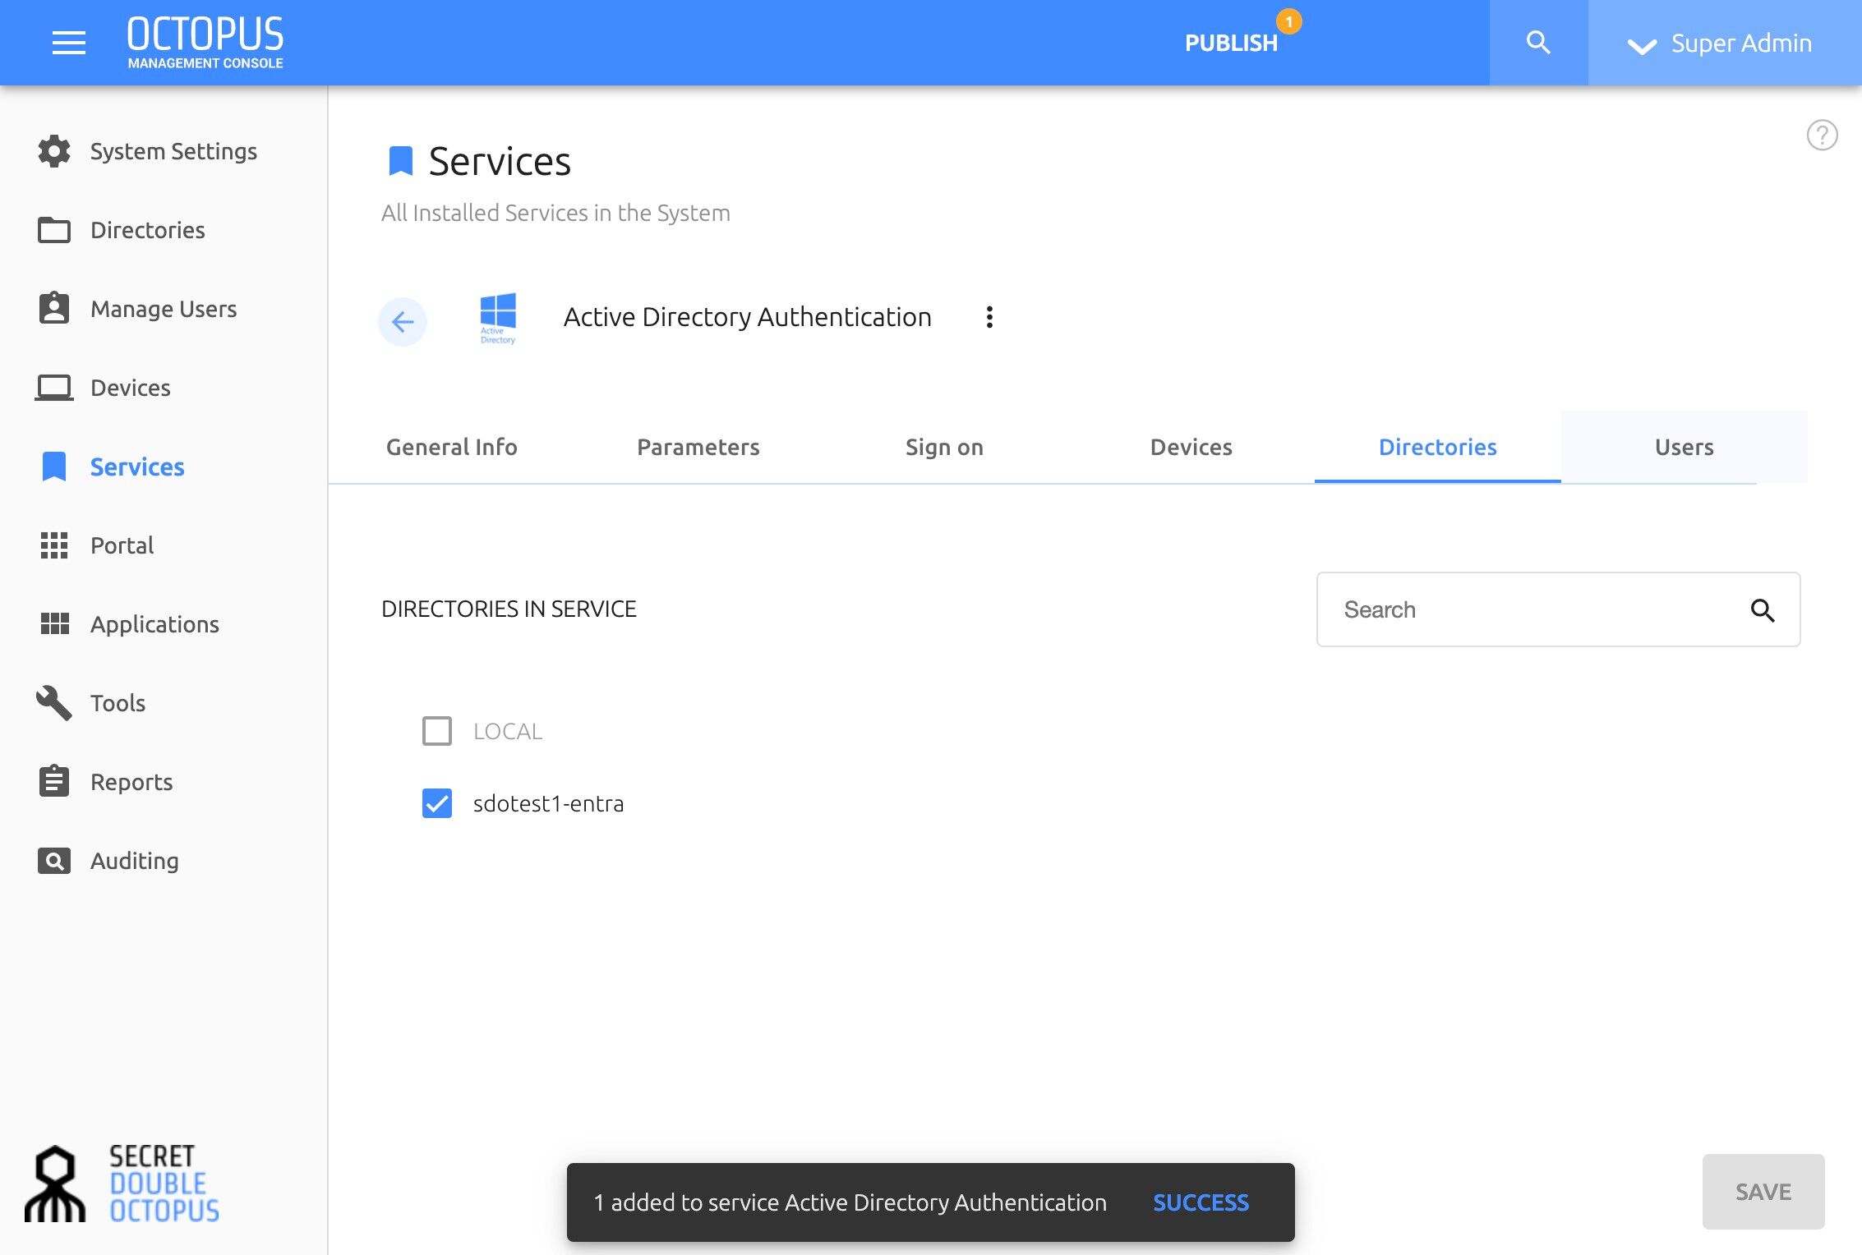Image resolution: width=1862 pixels, height=1255 pixels.
Task: Open Reports in the sidebar
Action: 131,782
